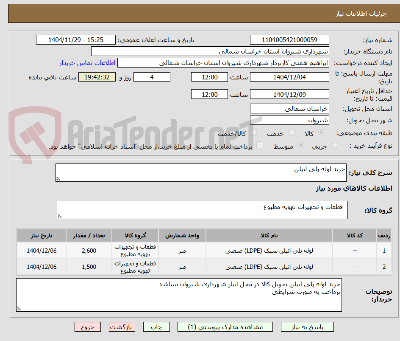Click the چاپ print button
The height and width of the screenshot is (341, 400).
point(156,327)
